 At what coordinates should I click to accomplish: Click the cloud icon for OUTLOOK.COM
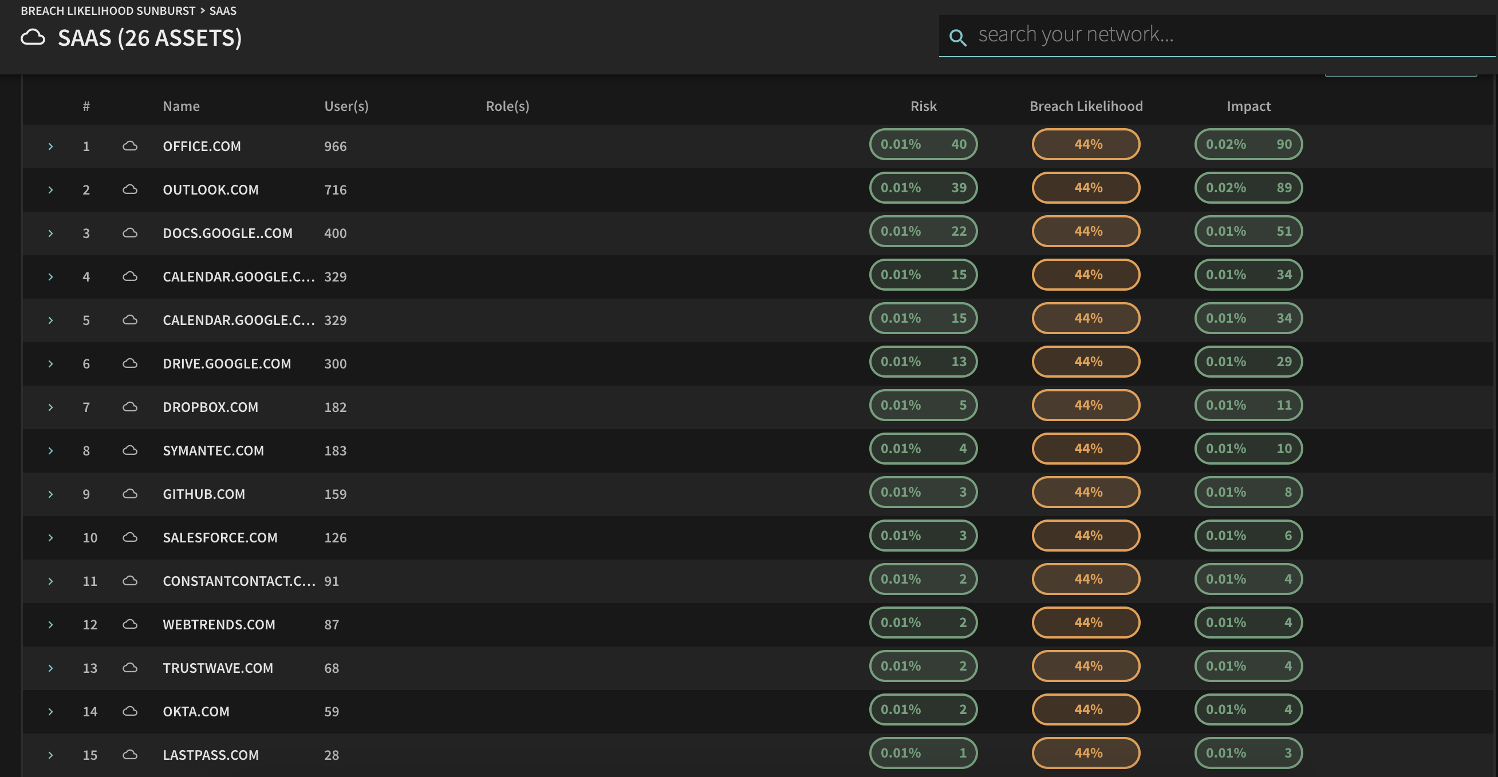point(130,189)
